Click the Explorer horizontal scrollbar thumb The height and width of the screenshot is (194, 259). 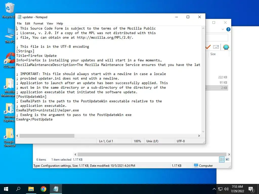(152, 154)
